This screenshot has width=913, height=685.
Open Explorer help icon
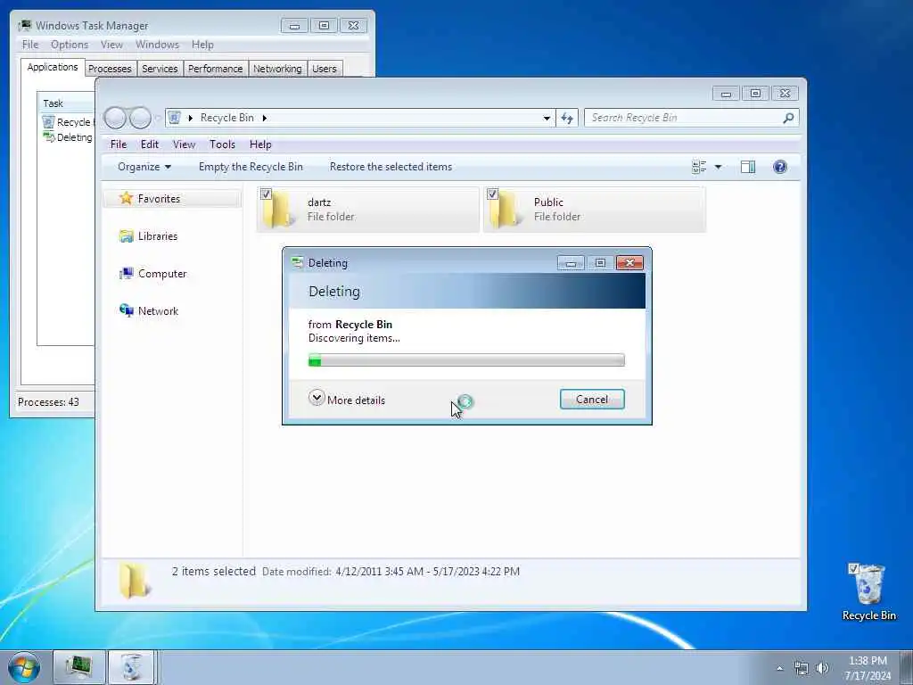point(779,167)
